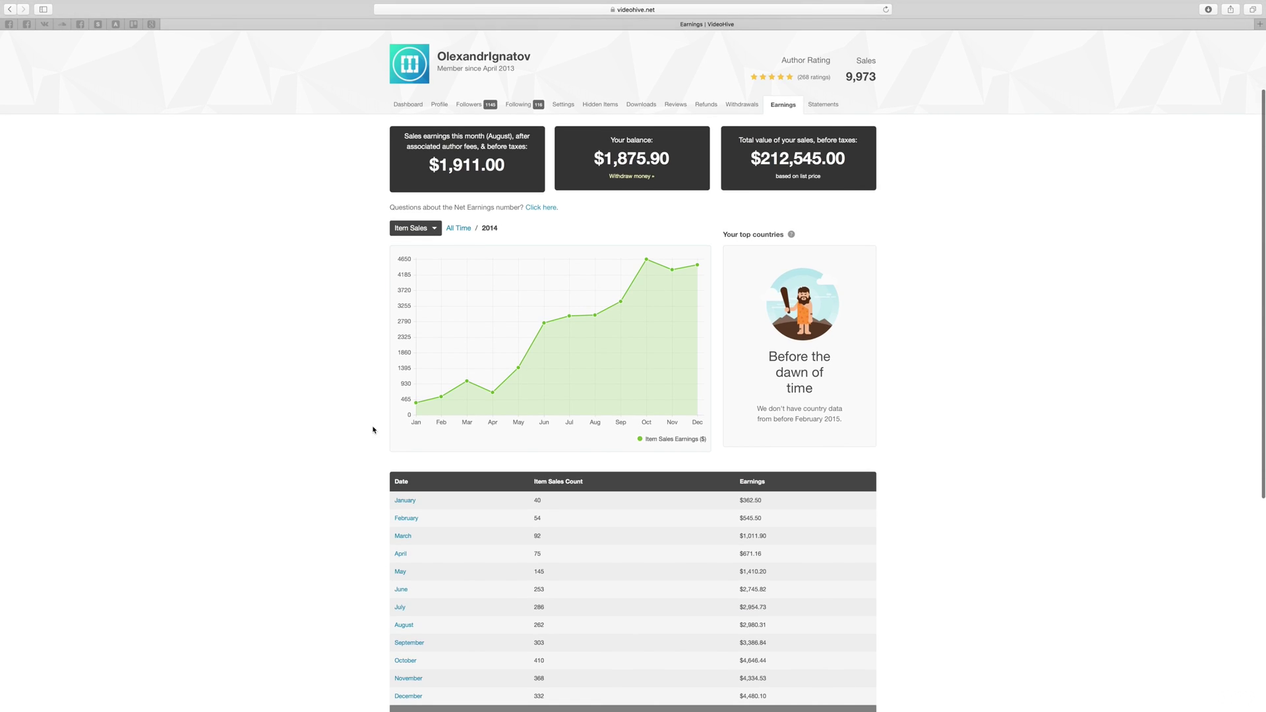This screenshot has height=712, width=1266.
Task: Show all tabs overview icon
Action: 1252,9
